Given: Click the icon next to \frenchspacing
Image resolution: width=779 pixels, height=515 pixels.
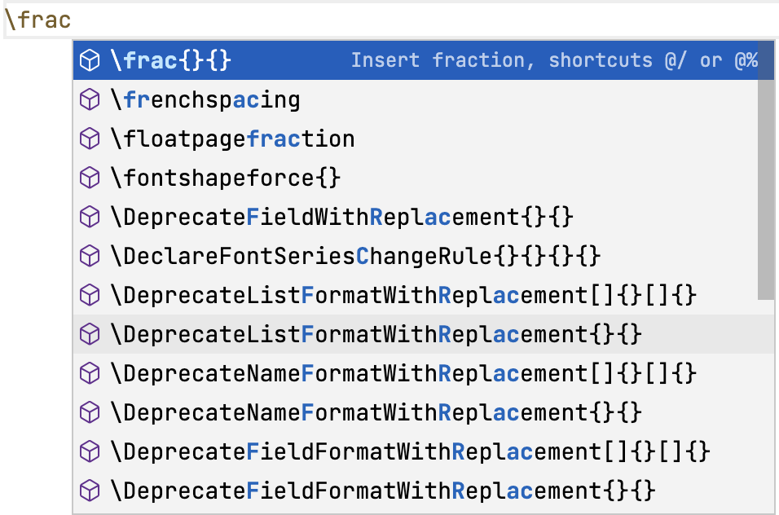Looking at the screenshot, I should click(90, 99).
